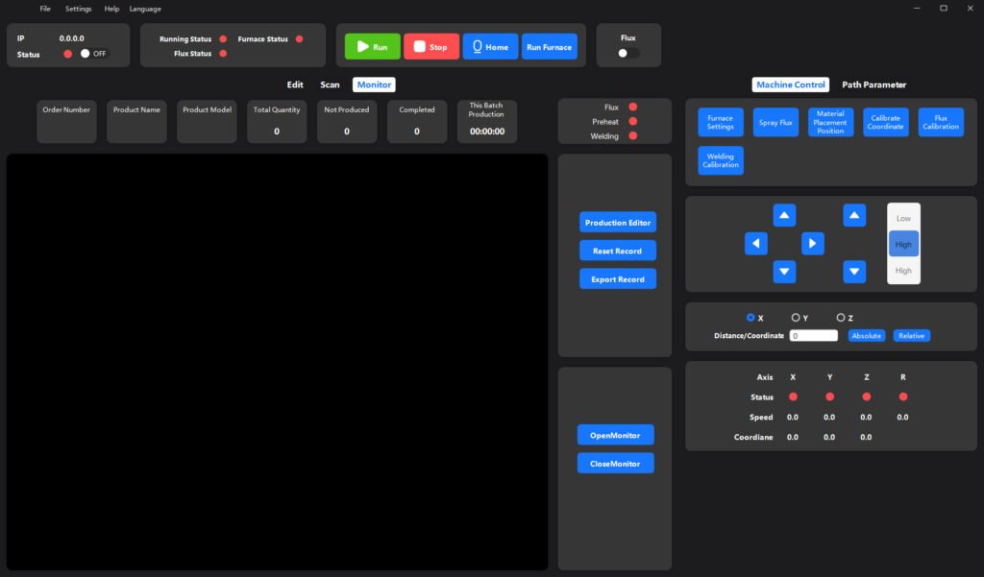Select the Z axis radio button
This screenshot has height=577, width=984.
841,318
